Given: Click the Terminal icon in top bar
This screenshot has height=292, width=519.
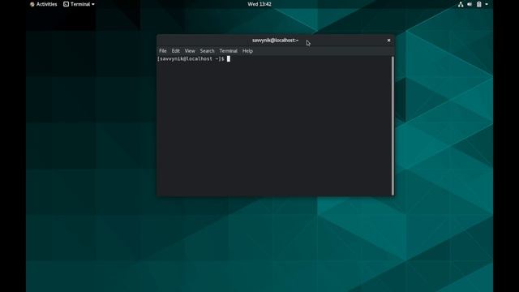Looking at the screenshot, I should (x=66, y=4).
